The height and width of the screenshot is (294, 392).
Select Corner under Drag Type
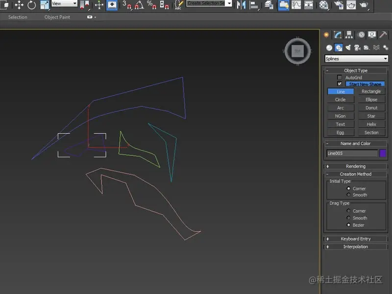(348, 211)
